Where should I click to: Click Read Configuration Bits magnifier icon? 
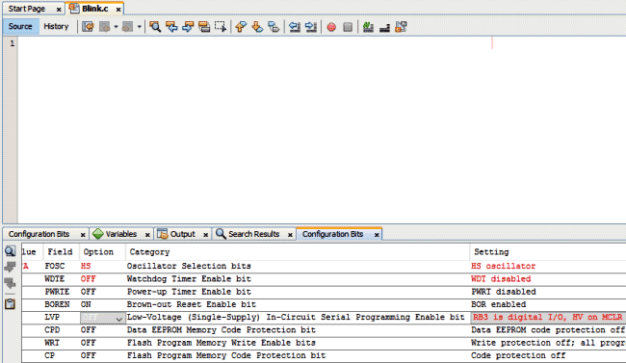click(x=10, y=251)
